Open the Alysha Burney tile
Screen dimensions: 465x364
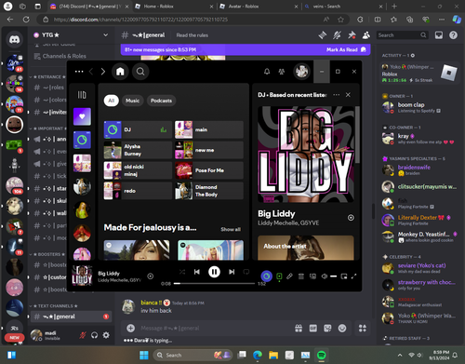click(x=138, y=150)
